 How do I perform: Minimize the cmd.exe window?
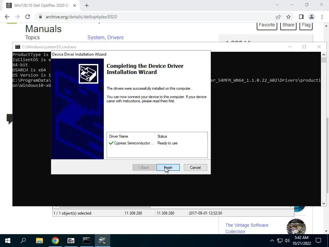pyautogui.click(x=290, y=47)
